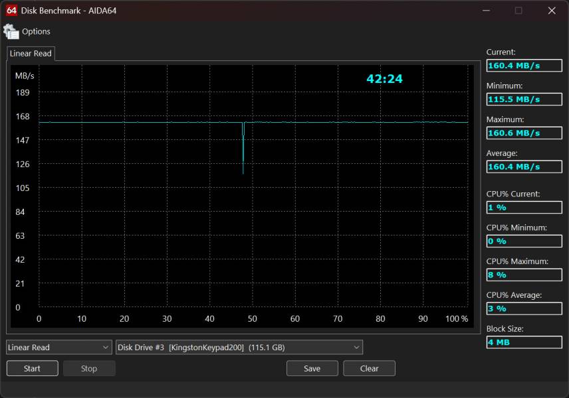Click the CPU% Average 3 % field
This screenshot has width=569, height=398.
coord(524,308)
